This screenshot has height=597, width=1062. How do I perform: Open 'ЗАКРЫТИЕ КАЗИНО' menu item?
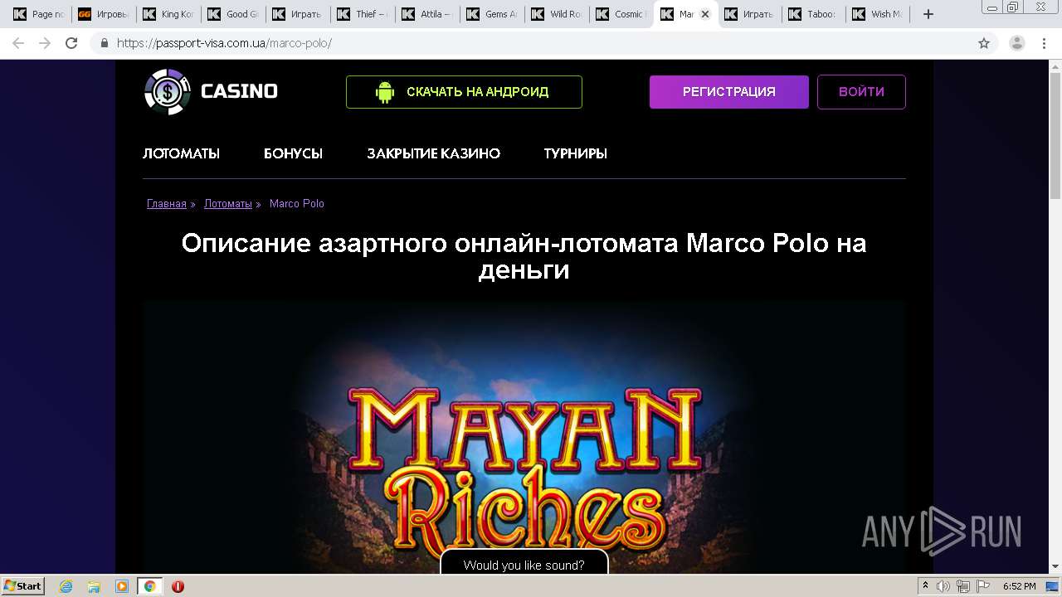[x=434, y=153]
